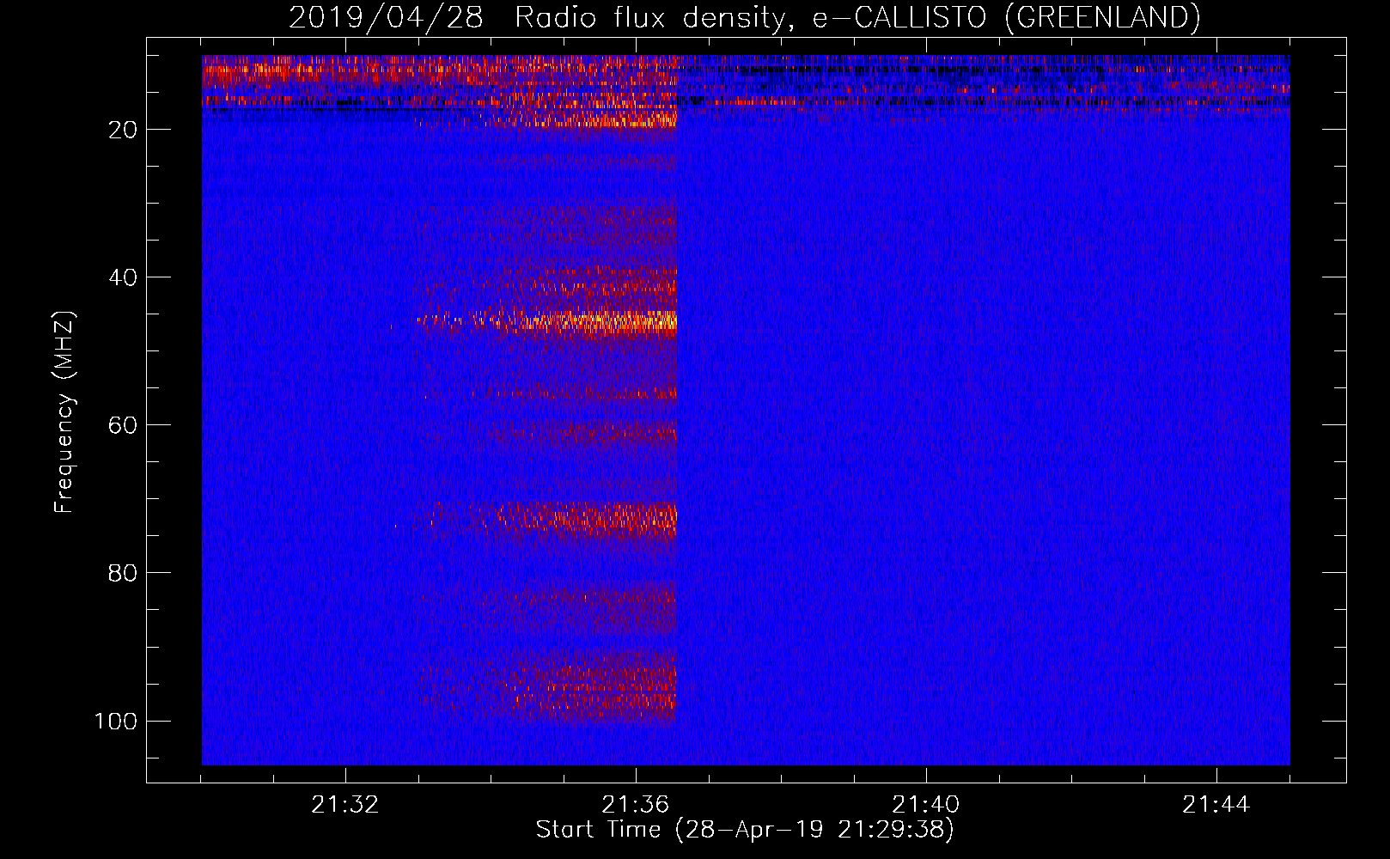This screenshot has height=859, width=1390.
Task: Click the 40 MHz frequency tick label
Action: [123, 277]
